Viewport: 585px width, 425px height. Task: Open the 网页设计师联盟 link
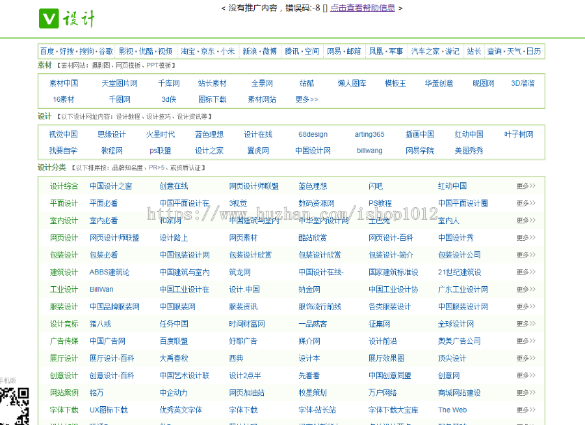[x=114, y=237]
